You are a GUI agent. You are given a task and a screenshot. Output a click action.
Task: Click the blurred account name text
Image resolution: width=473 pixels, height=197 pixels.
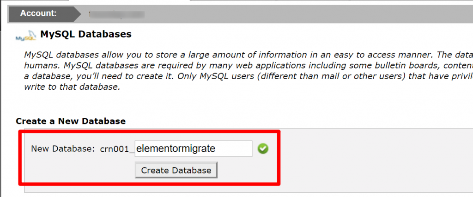(115, 14)
